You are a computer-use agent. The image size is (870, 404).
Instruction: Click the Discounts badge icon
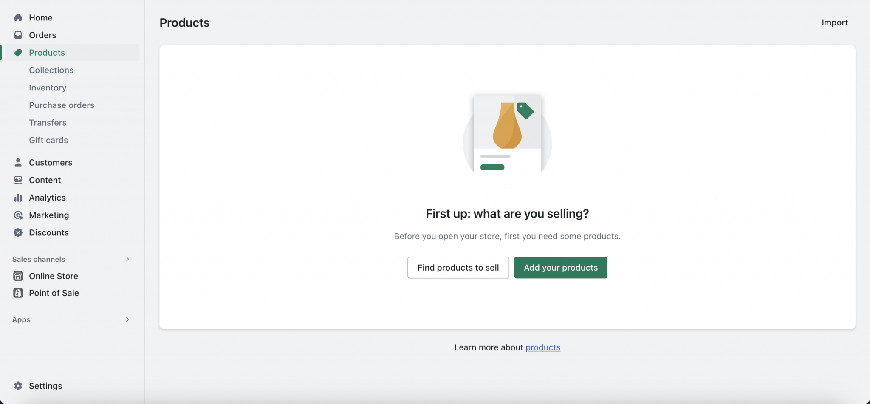(18, 232)
